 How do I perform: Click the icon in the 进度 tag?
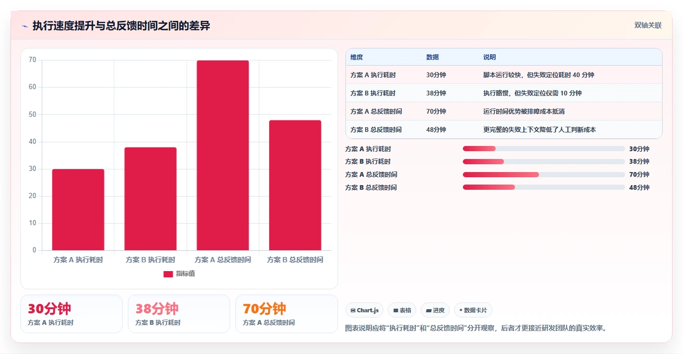(428, 311)
